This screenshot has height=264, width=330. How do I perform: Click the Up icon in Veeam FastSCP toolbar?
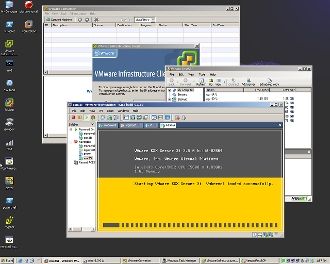(211, 82)
